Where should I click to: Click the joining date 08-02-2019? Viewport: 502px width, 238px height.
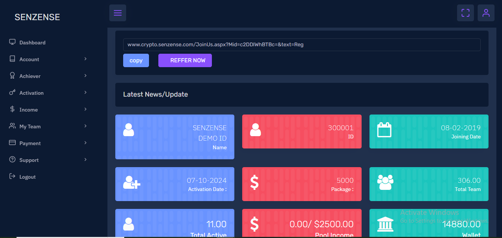tap(461, 128)
